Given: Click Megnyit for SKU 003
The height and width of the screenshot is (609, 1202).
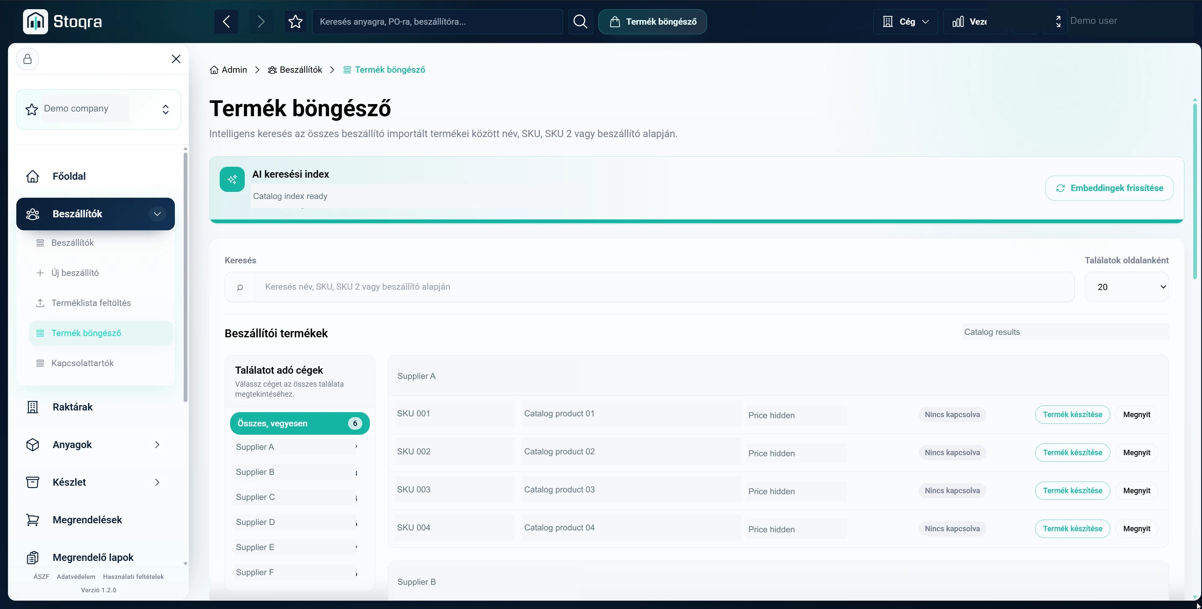Looking at the screenshot, I should click(x=1136, y=491).
